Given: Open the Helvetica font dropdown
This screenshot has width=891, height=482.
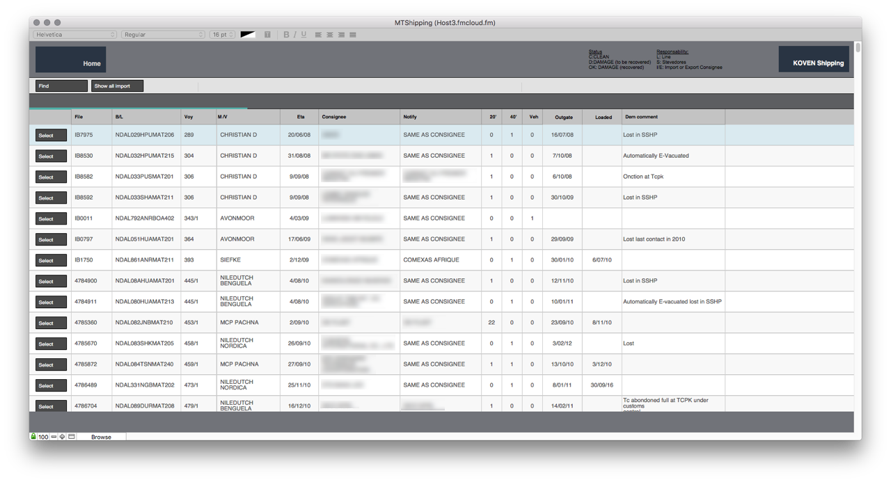Looking at the screenshot, I should point(75,35).
